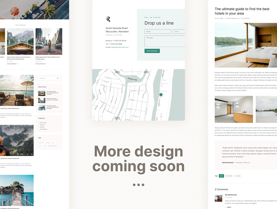Type in the Name input field
The height and width of the screenshot is (209, 277).
157,32
